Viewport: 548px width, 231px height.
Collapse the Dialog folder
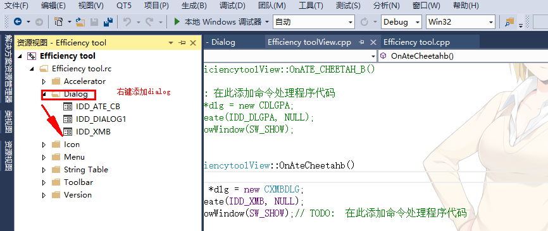pyautogui.click(x=44, y=94)
